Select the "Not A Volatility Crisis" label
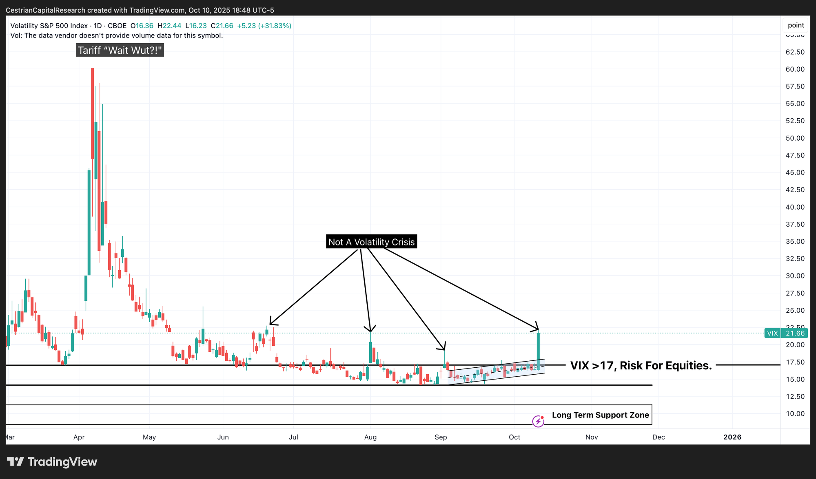This screenshot has height=479, width=816. point(371,242)
